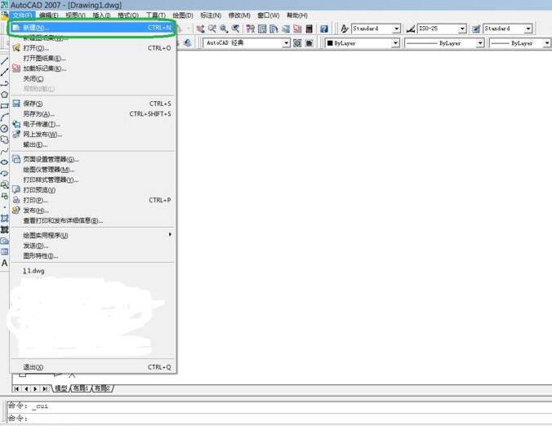Screen dimensions: 552x426
Task: Select the Region tool
Action: (x=4, y=241)
